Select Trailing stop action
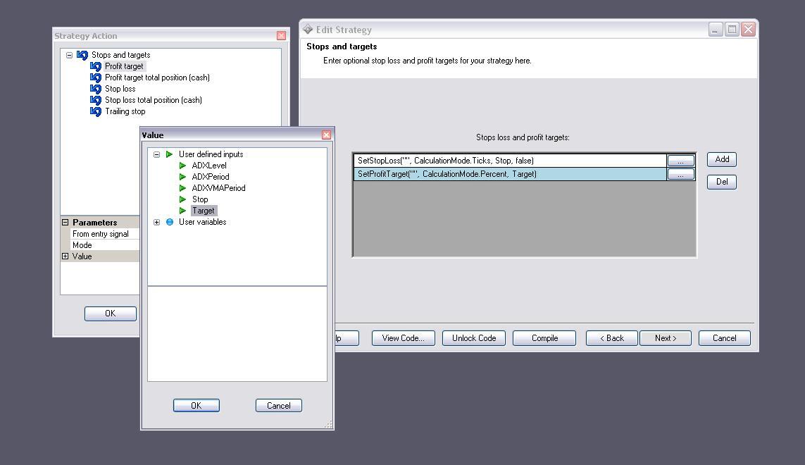 125,111
